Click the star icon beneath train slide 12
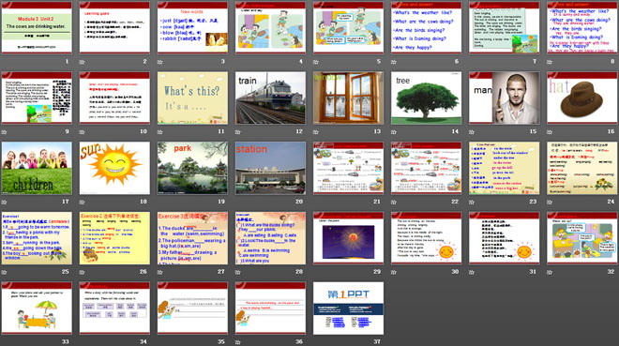The image size is (619, 346). click(238, 132)
